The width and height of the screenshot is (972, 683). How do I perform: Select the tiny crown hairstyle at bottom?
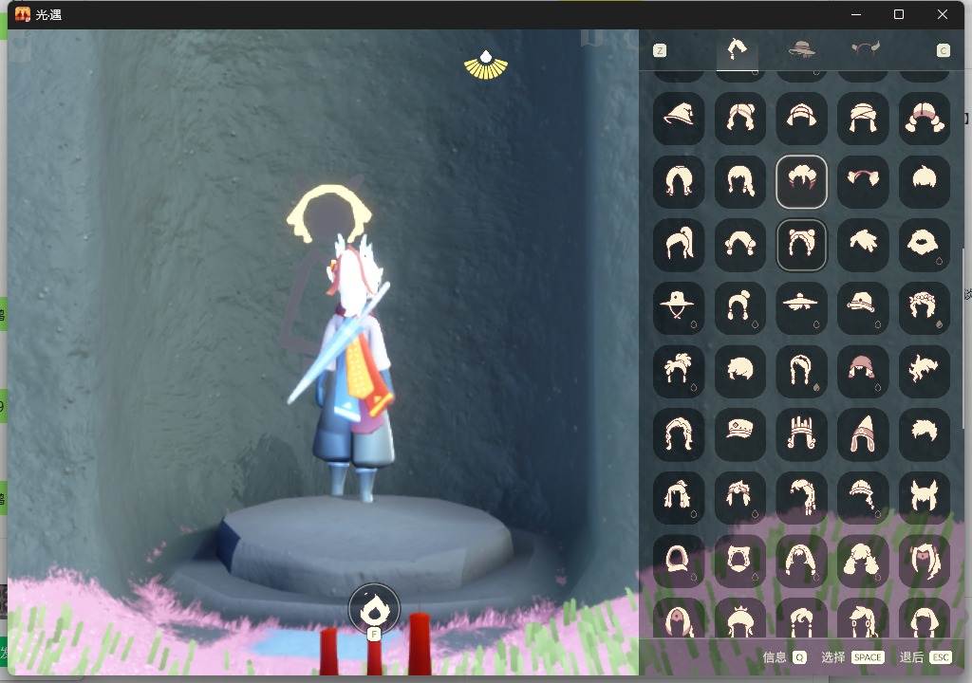click(740, 619)
